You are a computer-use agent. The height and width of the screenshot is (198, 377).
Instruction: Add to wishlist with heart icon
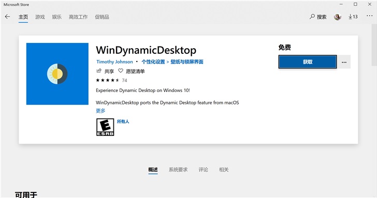(x=121, y=71)
